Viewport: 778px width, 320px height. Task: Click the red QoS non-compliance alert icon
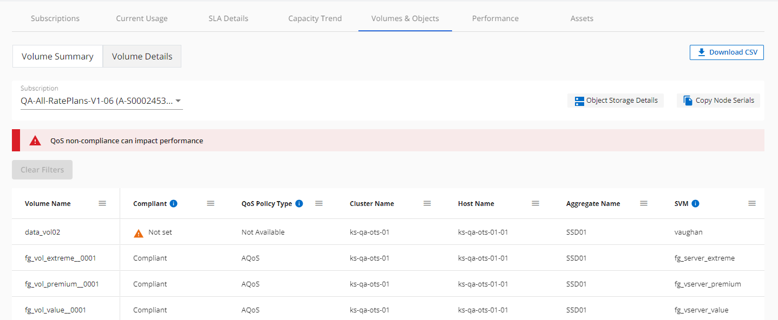(x=35, y=141)
